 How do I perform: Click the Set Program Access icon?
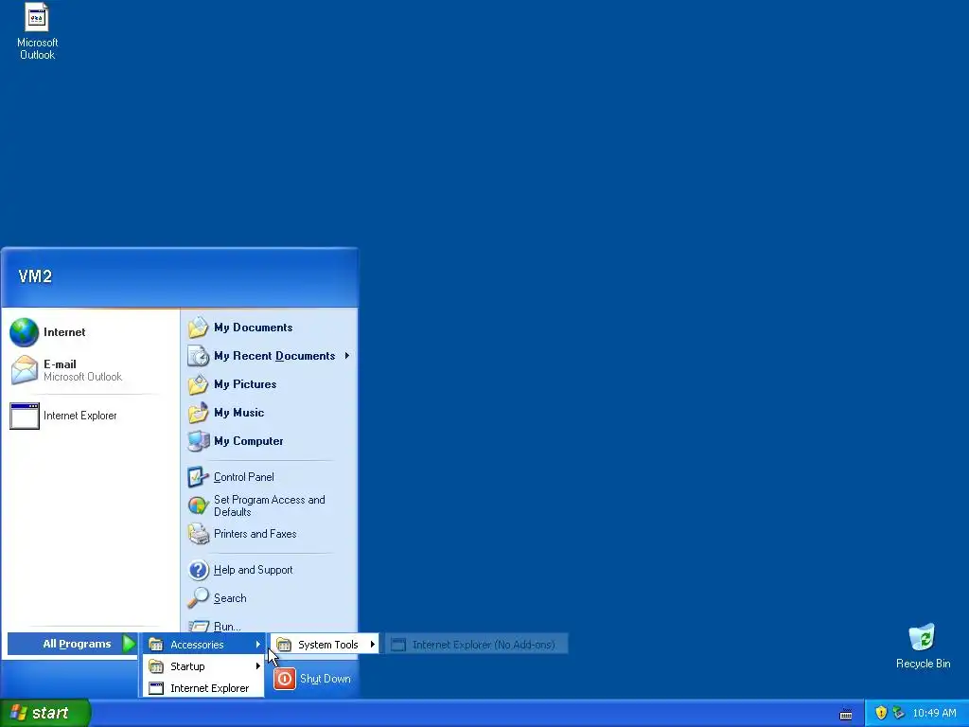tap(199, 505)
